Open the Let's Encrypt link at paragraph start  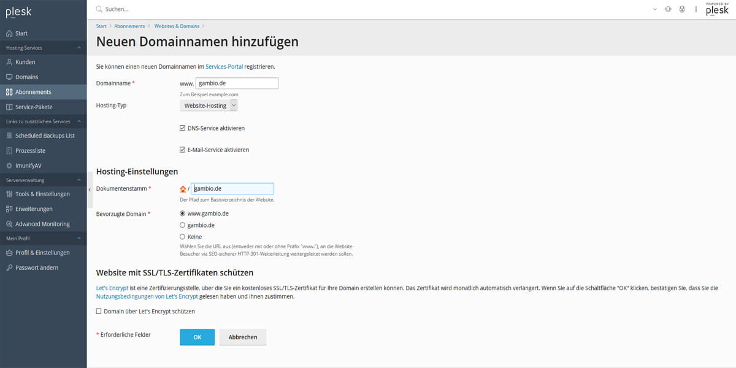point(112,288)
